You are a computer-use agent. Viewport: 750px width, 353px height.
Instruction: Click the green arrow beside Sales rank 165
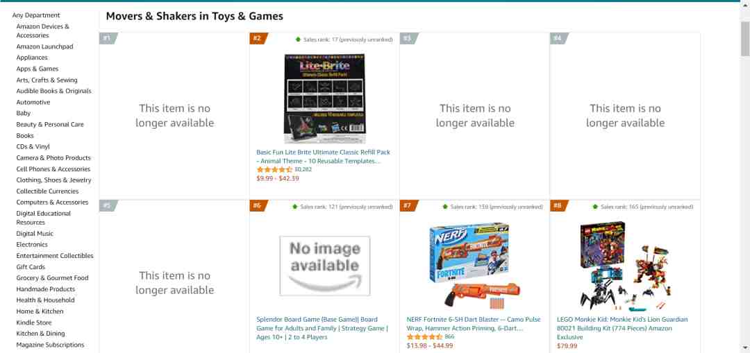[x=595, y=207]
